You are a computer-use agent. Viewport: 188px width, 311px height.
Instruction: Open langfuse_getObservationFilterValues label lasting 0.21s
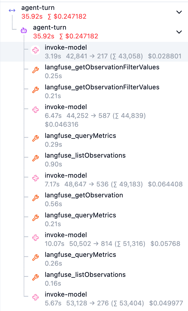click(102, 87)
